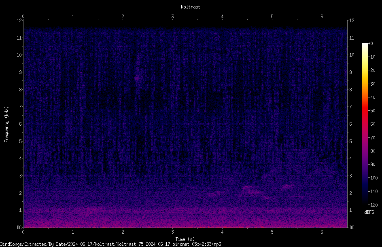The height and width of the screenshot is (247, 382).
Task: Click the -100 label on the dBFS scale
Action: 373,177
